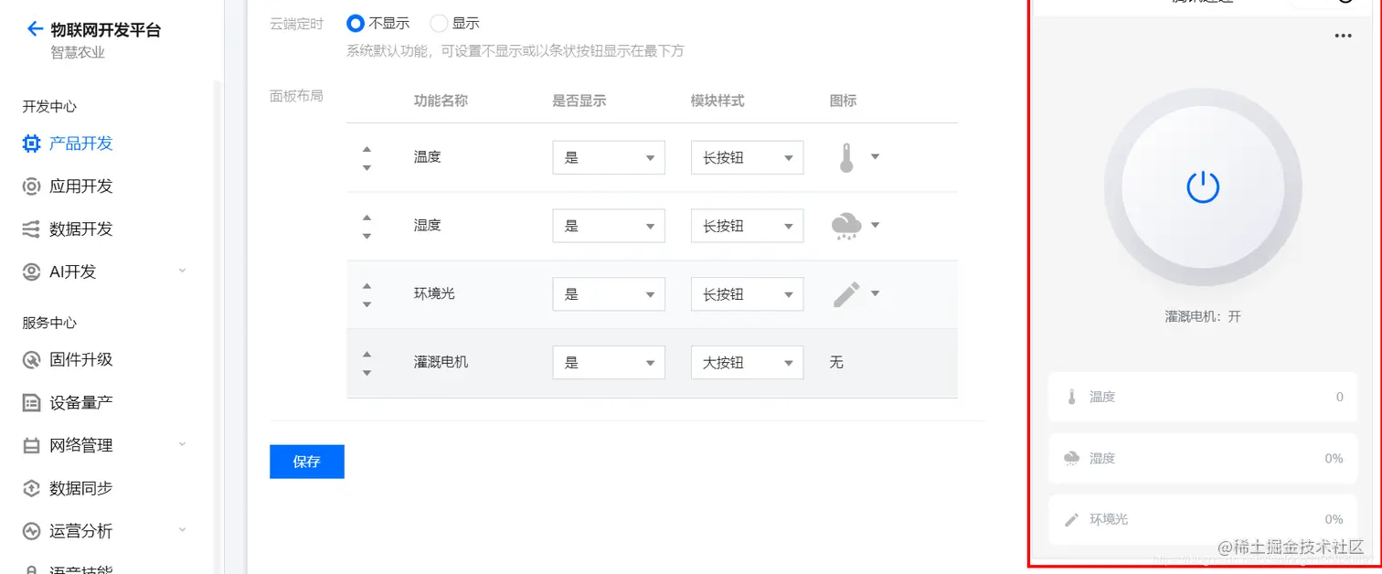Click thermometer icon on preview 温度 card
Screen dimensions: 1382x574
(x=1072, y=397)
